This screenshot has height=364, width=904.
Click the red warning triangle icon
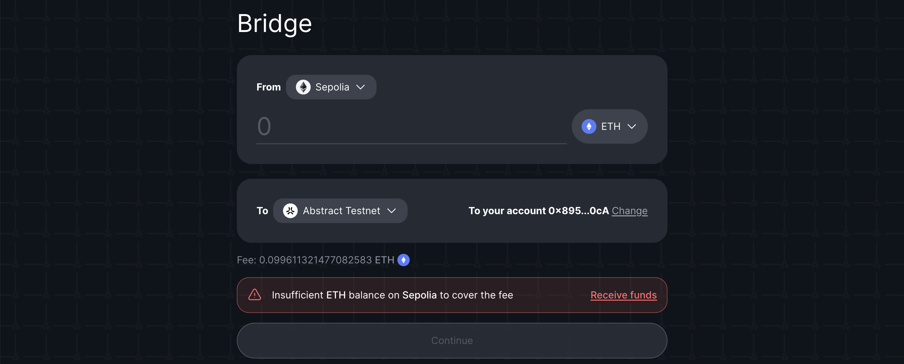254,295
